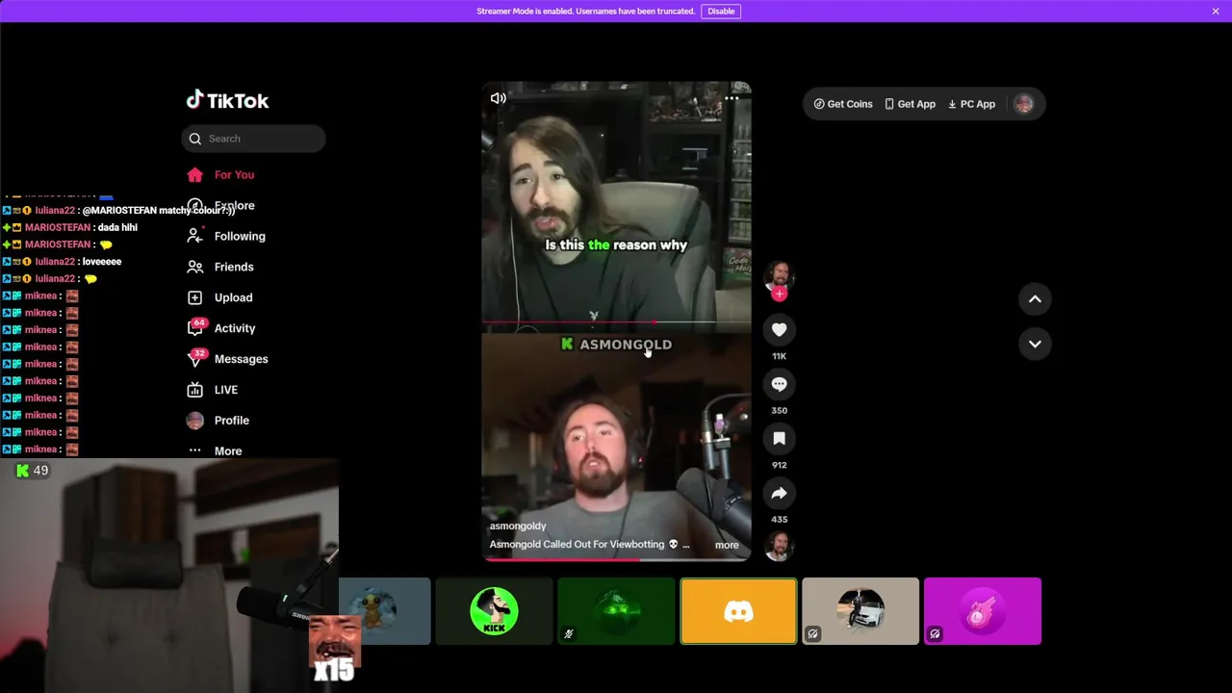1232x693 pixels.
Task: Go to previous video with up chevron
Action: 1035,299
